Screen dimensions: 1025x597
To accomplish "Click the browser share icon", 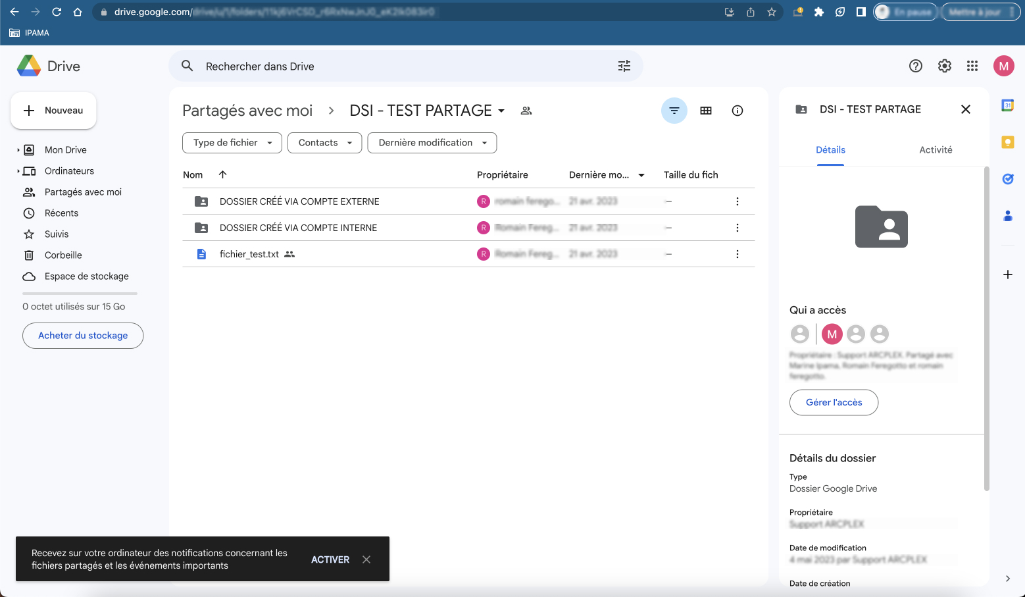I will point(751,12).
